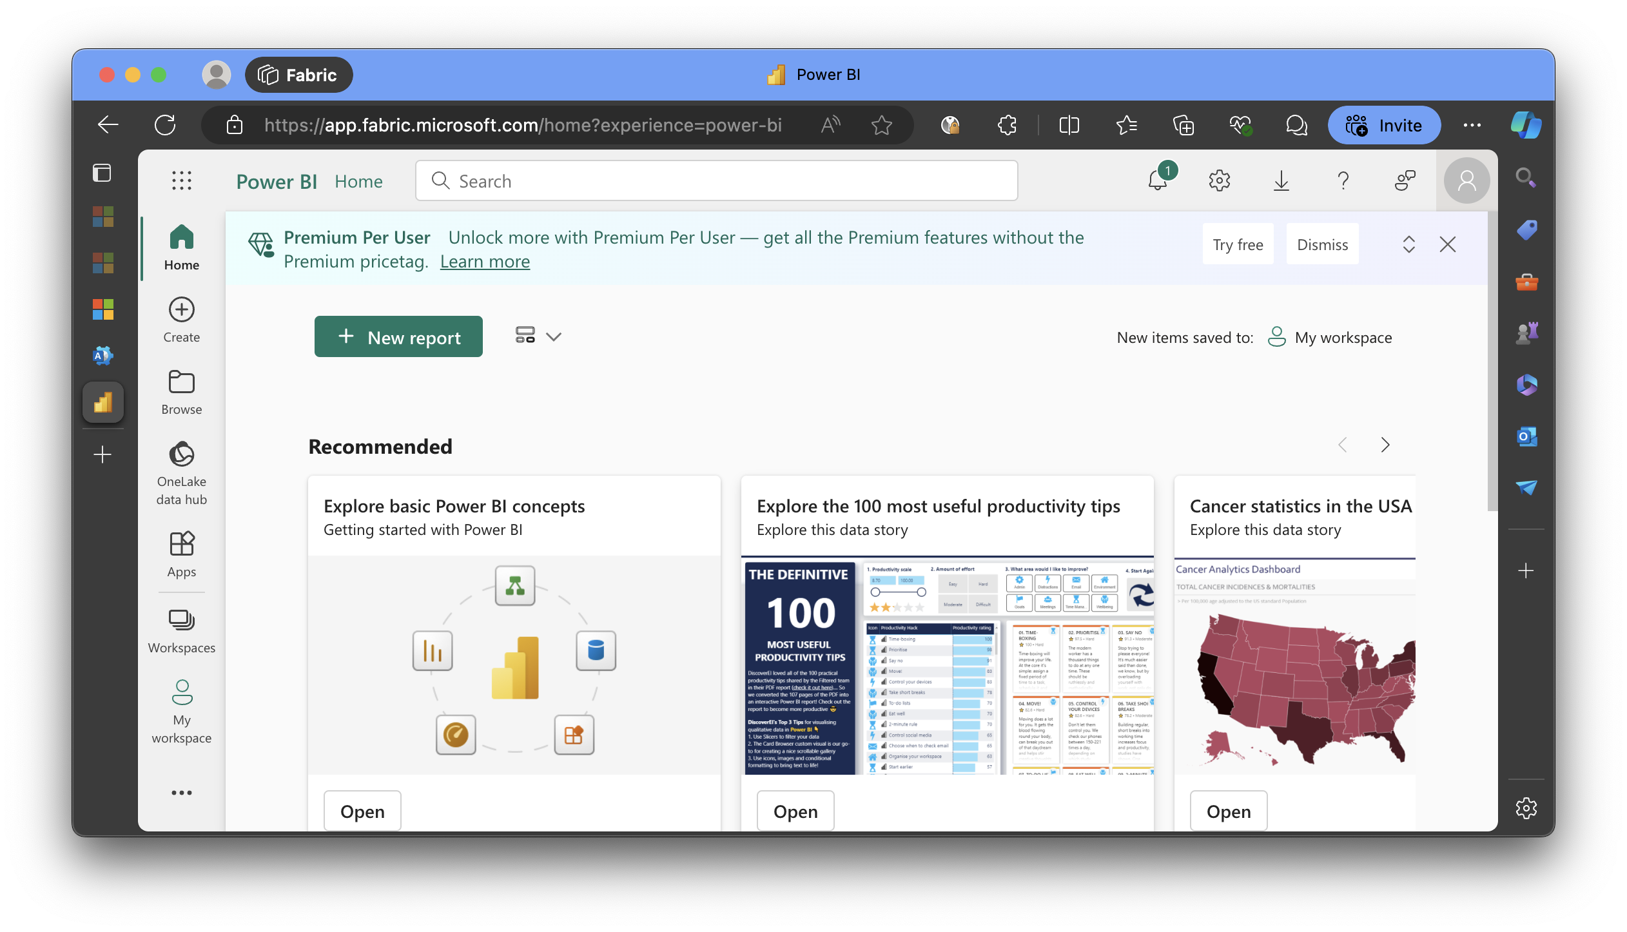Show more navigation options ellipsis
Image resolution: width=1627 pixels, height=932 pixels.
[182, 793]
